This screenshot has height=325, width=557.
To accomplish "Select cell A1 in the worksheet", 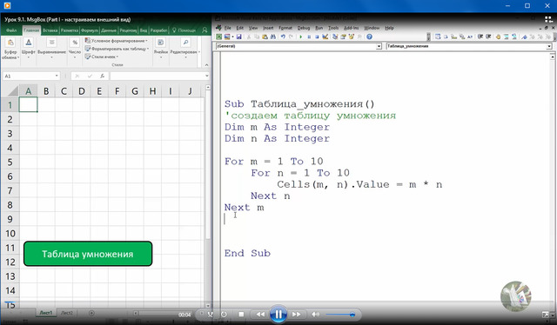I will tap(28, 104).
